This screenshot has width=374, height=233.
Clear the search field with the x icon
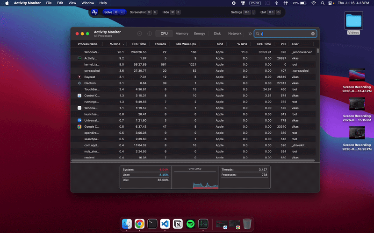click(313, 34)
